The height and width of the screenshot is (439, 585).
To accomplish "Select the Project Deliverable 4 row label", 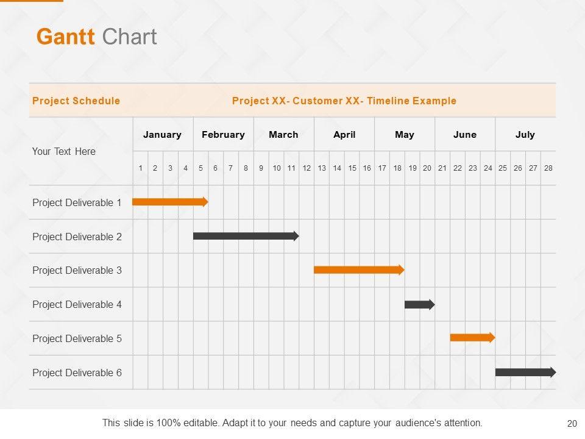I will click(x=77, y=304).
